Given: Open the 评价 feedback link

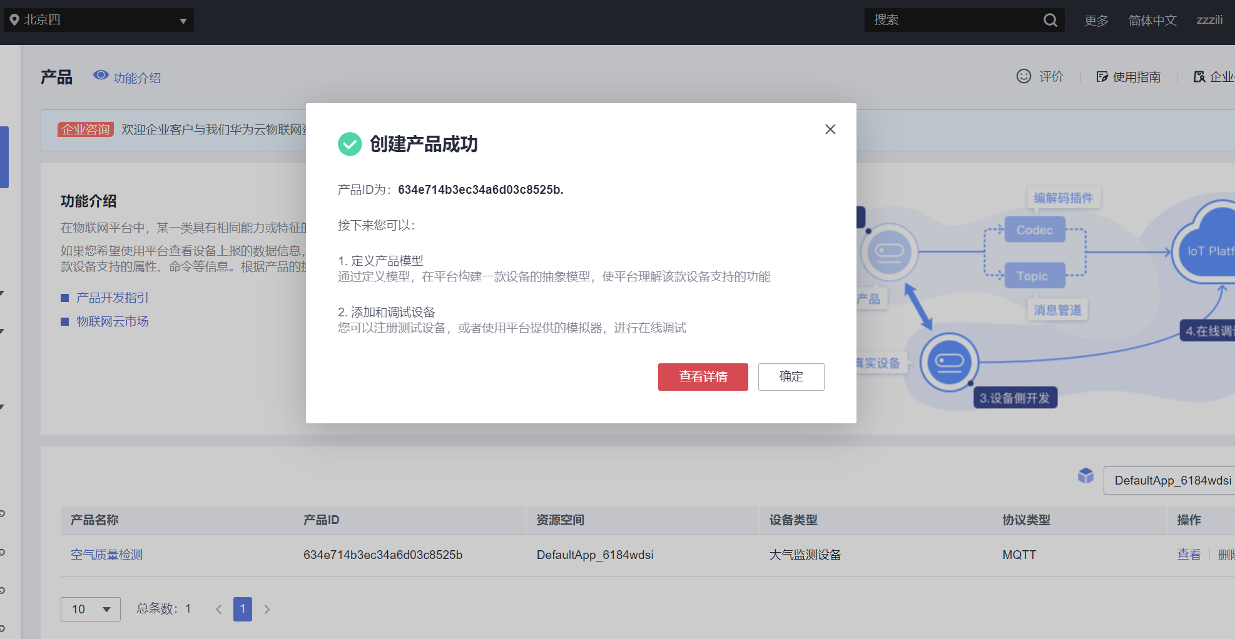Looking at the screenshot, I should coord(1051,76).
